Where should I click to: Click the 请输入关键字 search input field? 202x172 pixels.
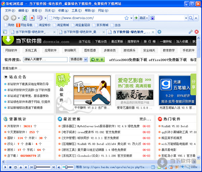45,60
